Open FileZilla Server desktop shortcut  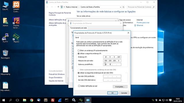coord(16,23)
